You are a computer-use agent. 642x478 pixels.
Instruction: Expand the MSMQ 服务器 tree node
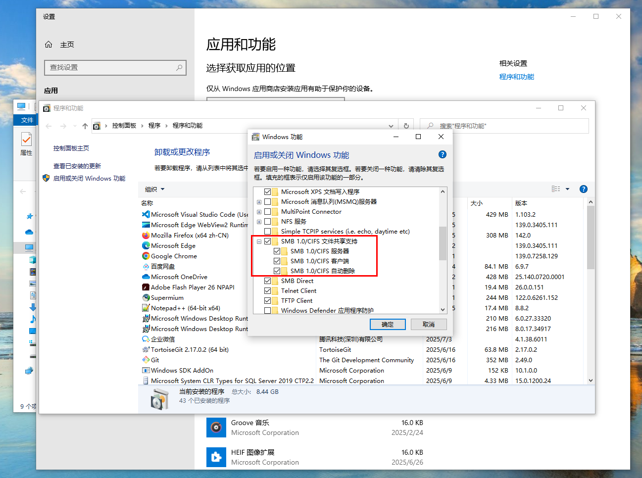[x=259, y=202]
